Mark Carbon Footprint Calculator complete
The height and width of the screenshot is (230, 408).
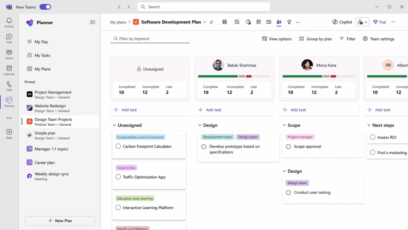pyautogui.click(x=118, y=146)
